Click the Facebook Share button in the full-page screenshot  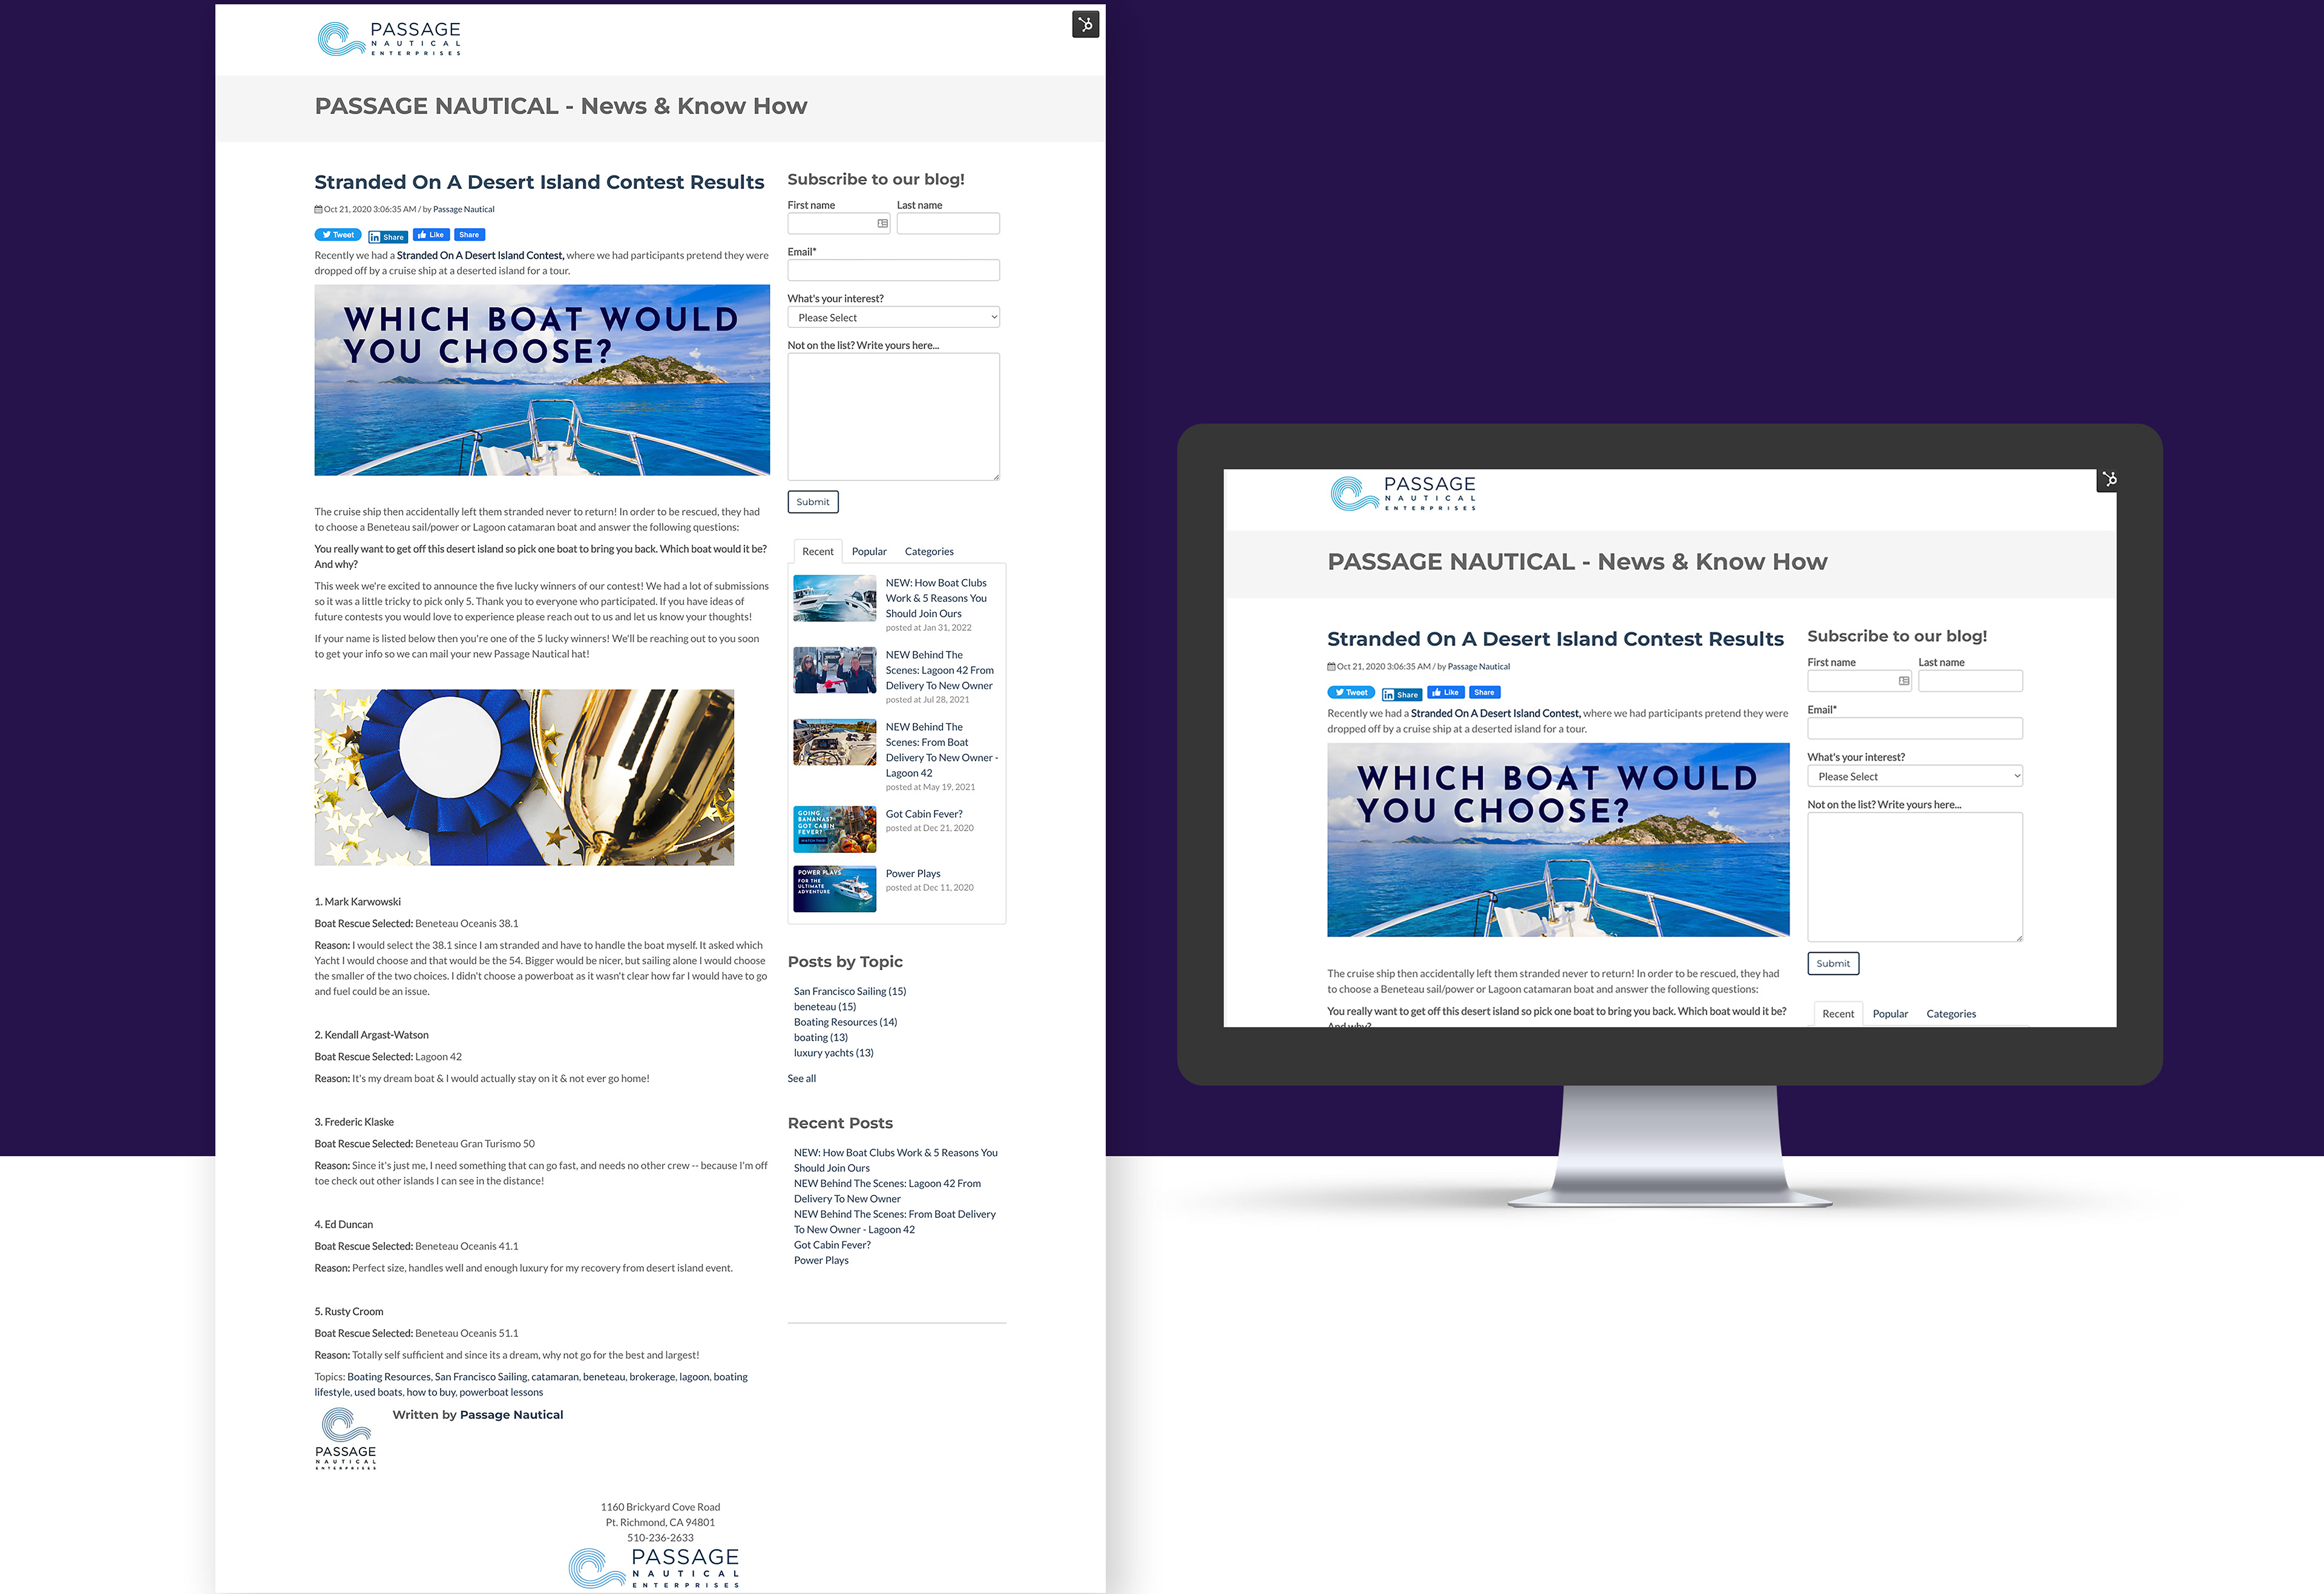point(469,235)
